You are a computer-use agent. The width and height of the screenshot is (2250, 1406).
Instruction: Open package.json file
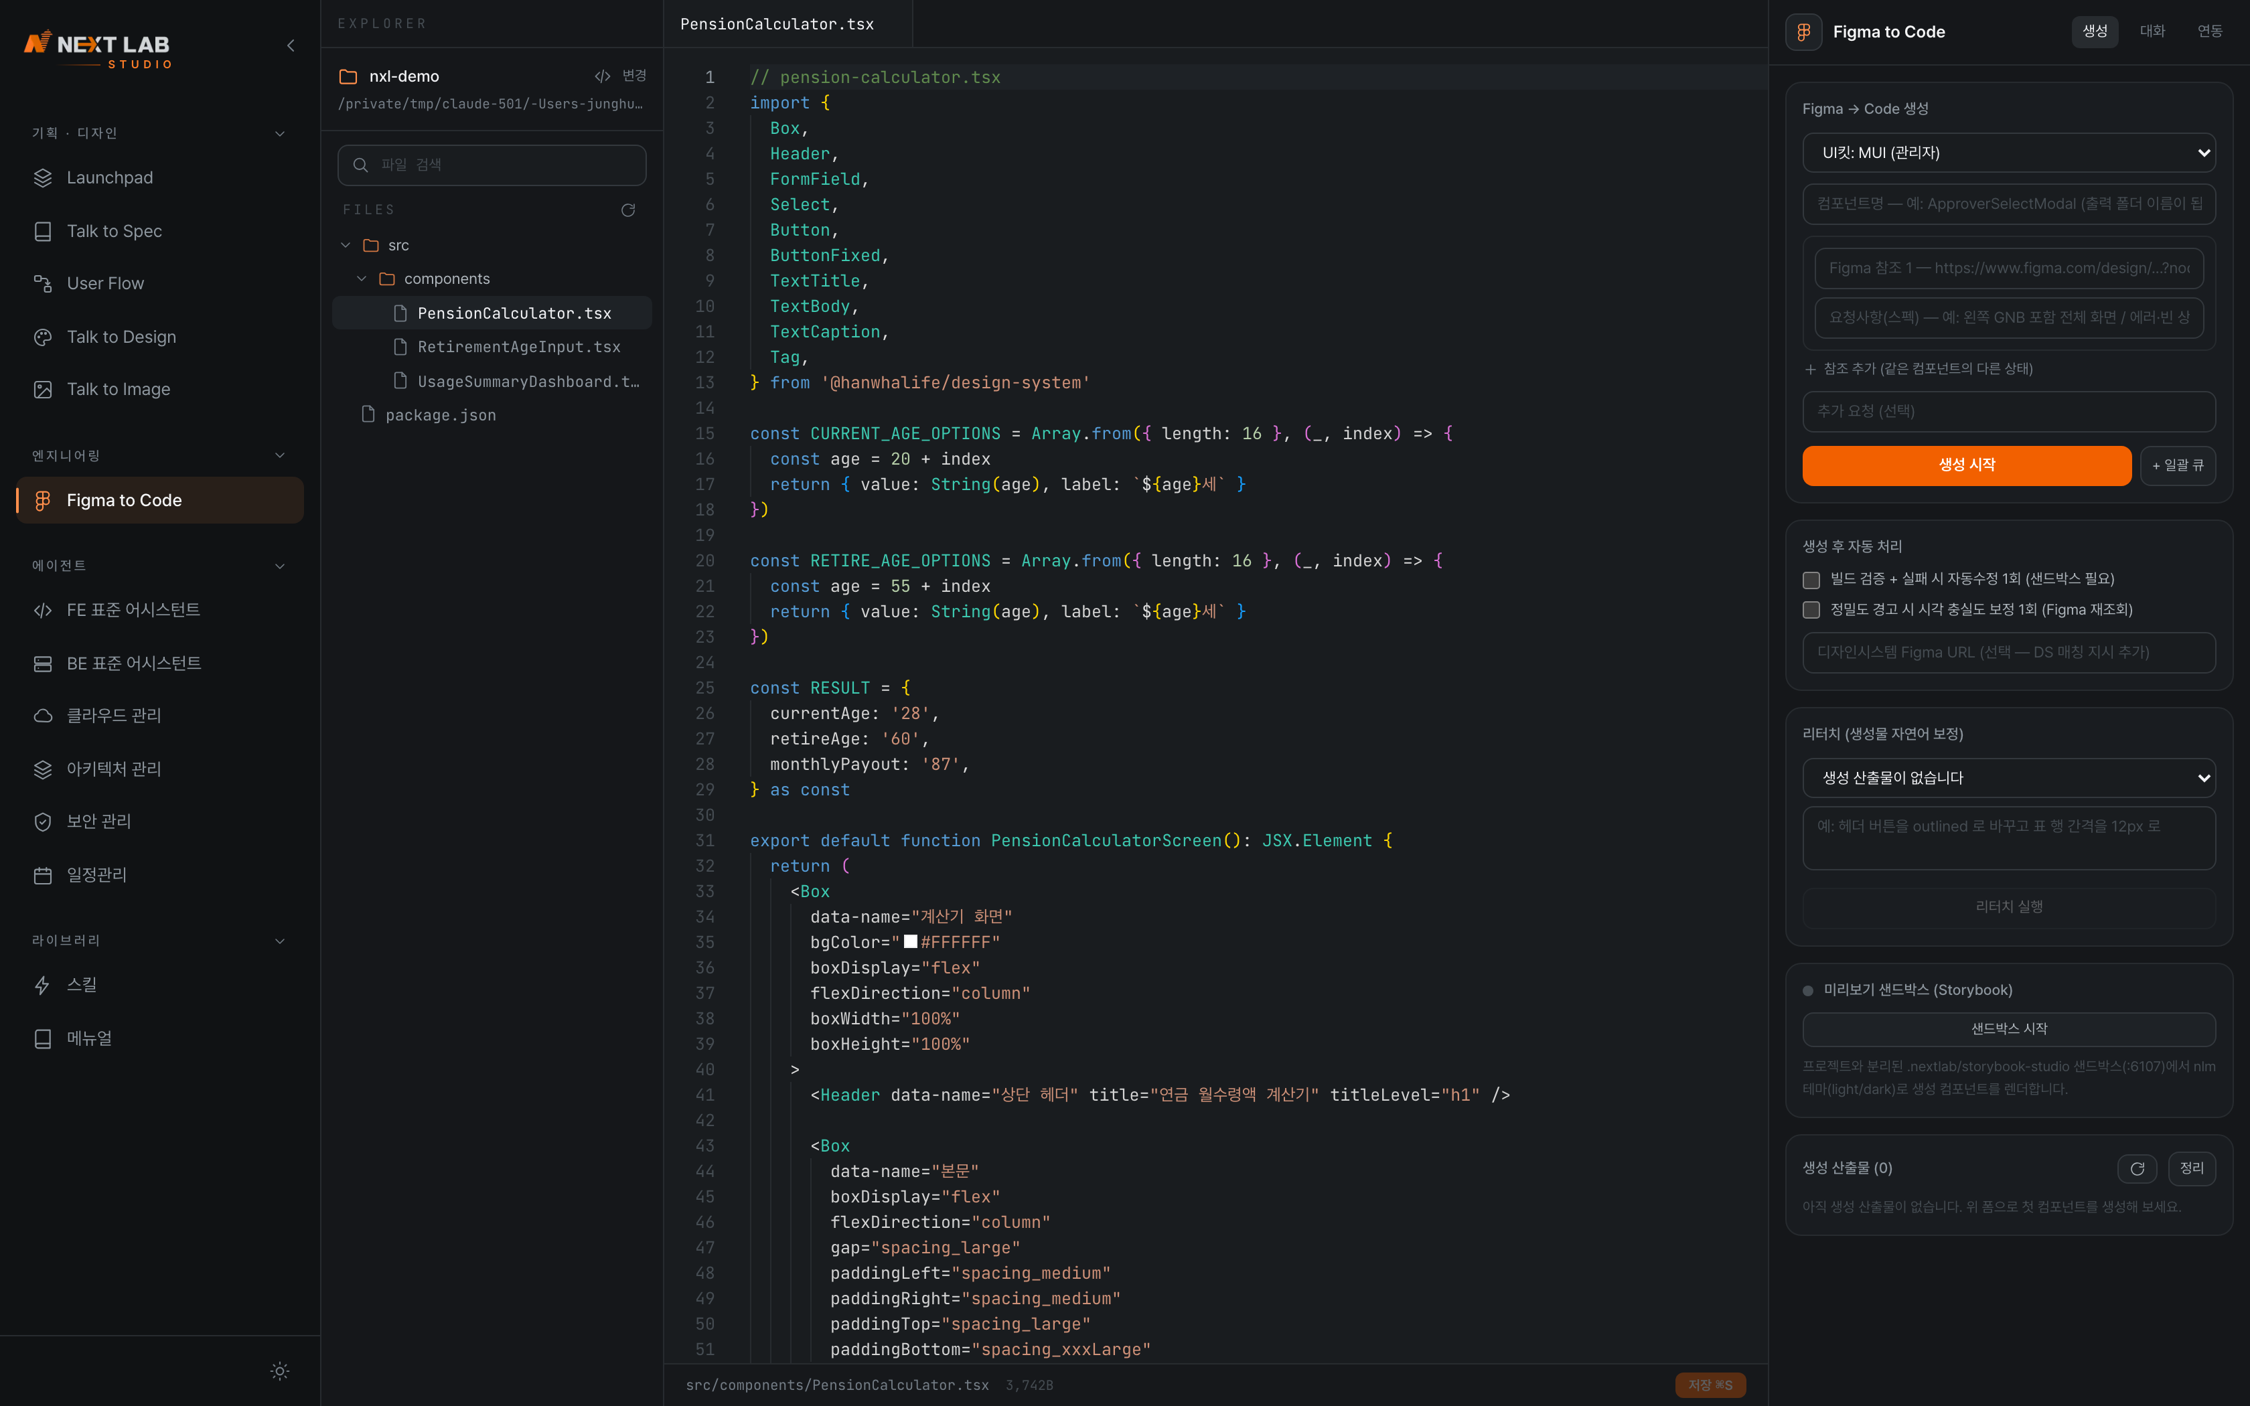coord(492,414)
